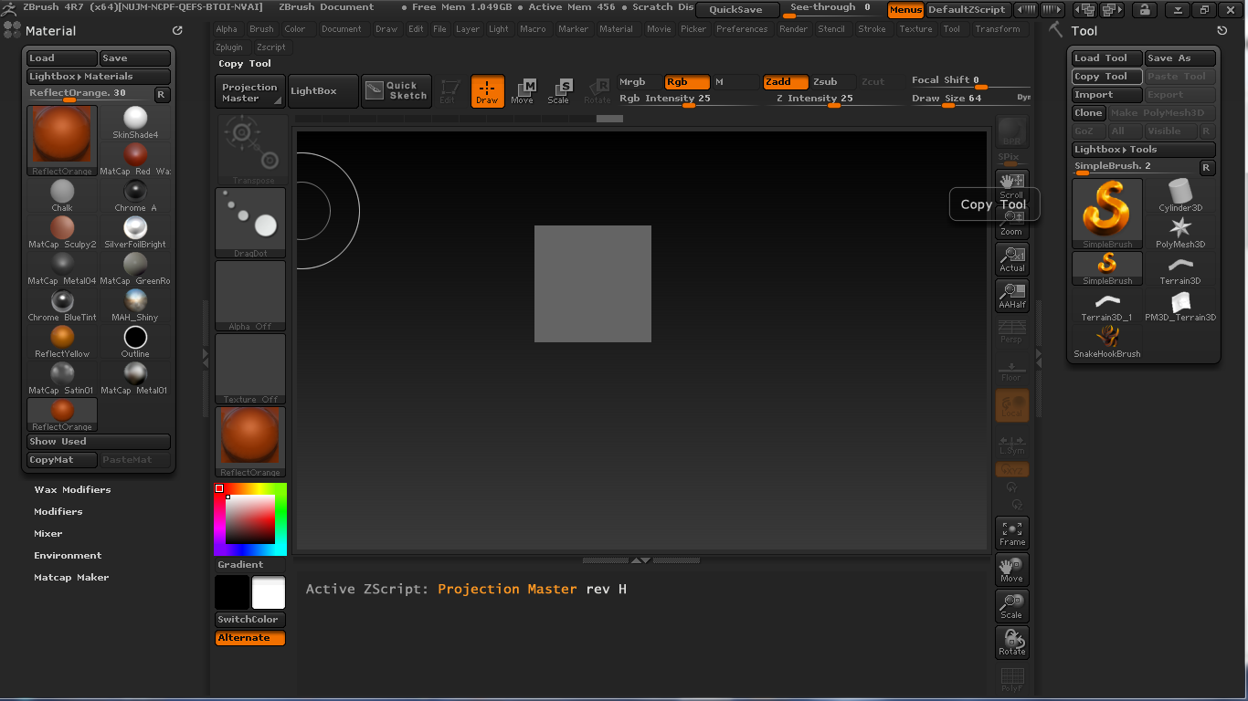
Task: Click the Actual size icon
Action: click(x=1011, y=258)
